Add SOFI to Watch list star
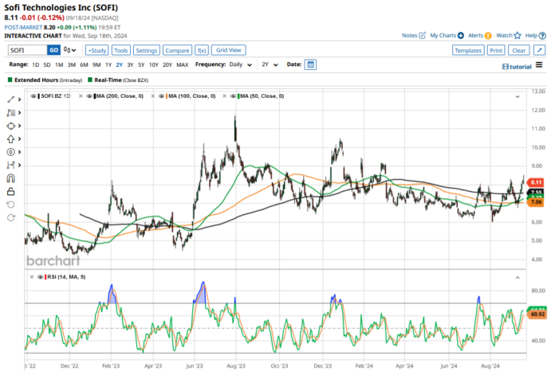555x378 pixels. tap(516, 35)
